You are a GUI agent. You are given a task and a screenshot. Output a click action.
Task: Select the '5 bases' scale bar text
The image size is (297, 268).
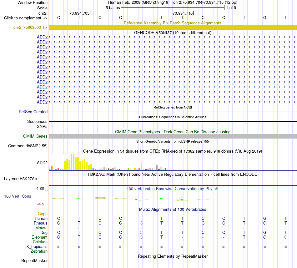(113, 8)
